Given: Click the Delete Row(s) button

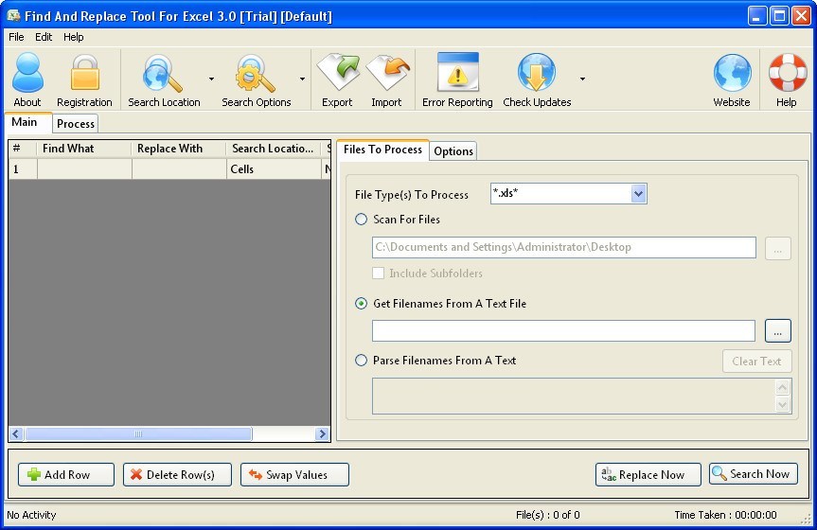Looking at the screenshot, I should 177,475.
